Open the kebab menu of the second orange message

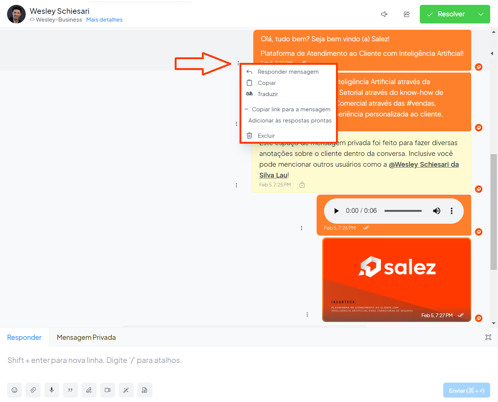(236, 124)
